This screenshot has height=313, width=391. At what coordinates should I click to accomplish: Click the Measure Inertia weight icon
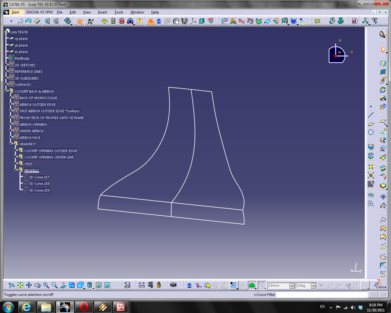point(159,285)
